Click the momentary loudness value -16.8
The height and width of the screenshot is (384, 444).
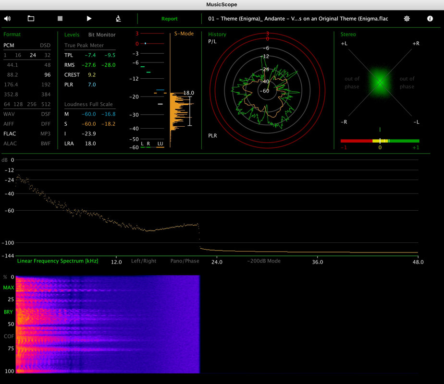point(109,114)
